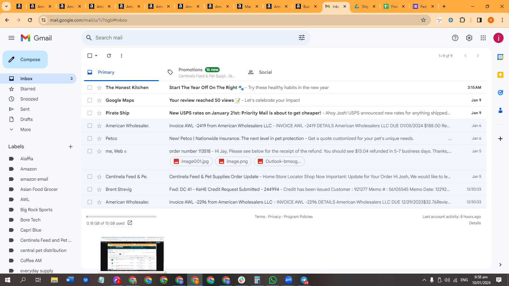The height and width of the screenshot is (286, 509).
Task: Open the image.png attachment chip
Action: point(233,161)
